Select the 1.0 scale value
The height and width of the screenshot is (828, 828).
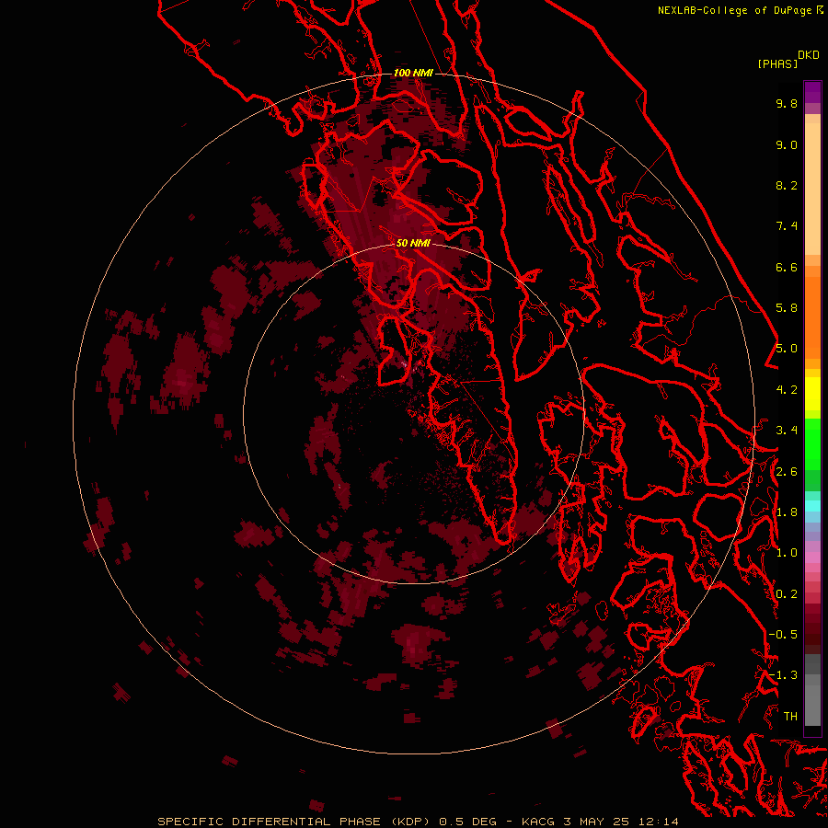787,553
